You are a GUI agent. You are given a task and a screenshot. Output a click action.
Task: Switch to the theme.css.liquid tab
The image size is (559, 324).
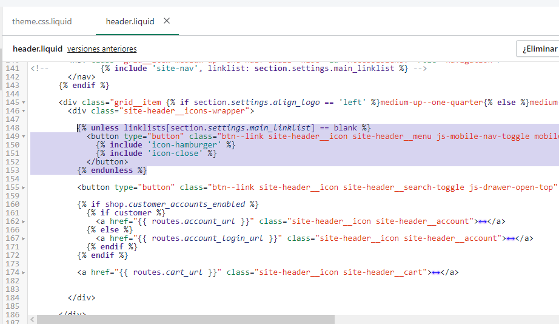pos(42,21)
